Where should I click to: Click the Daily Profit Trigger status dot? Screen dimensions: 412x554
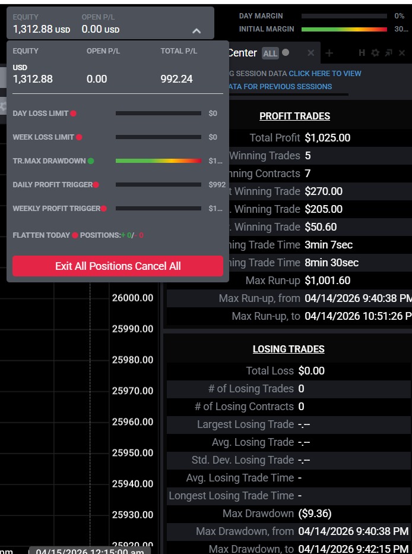click(96, 185)
